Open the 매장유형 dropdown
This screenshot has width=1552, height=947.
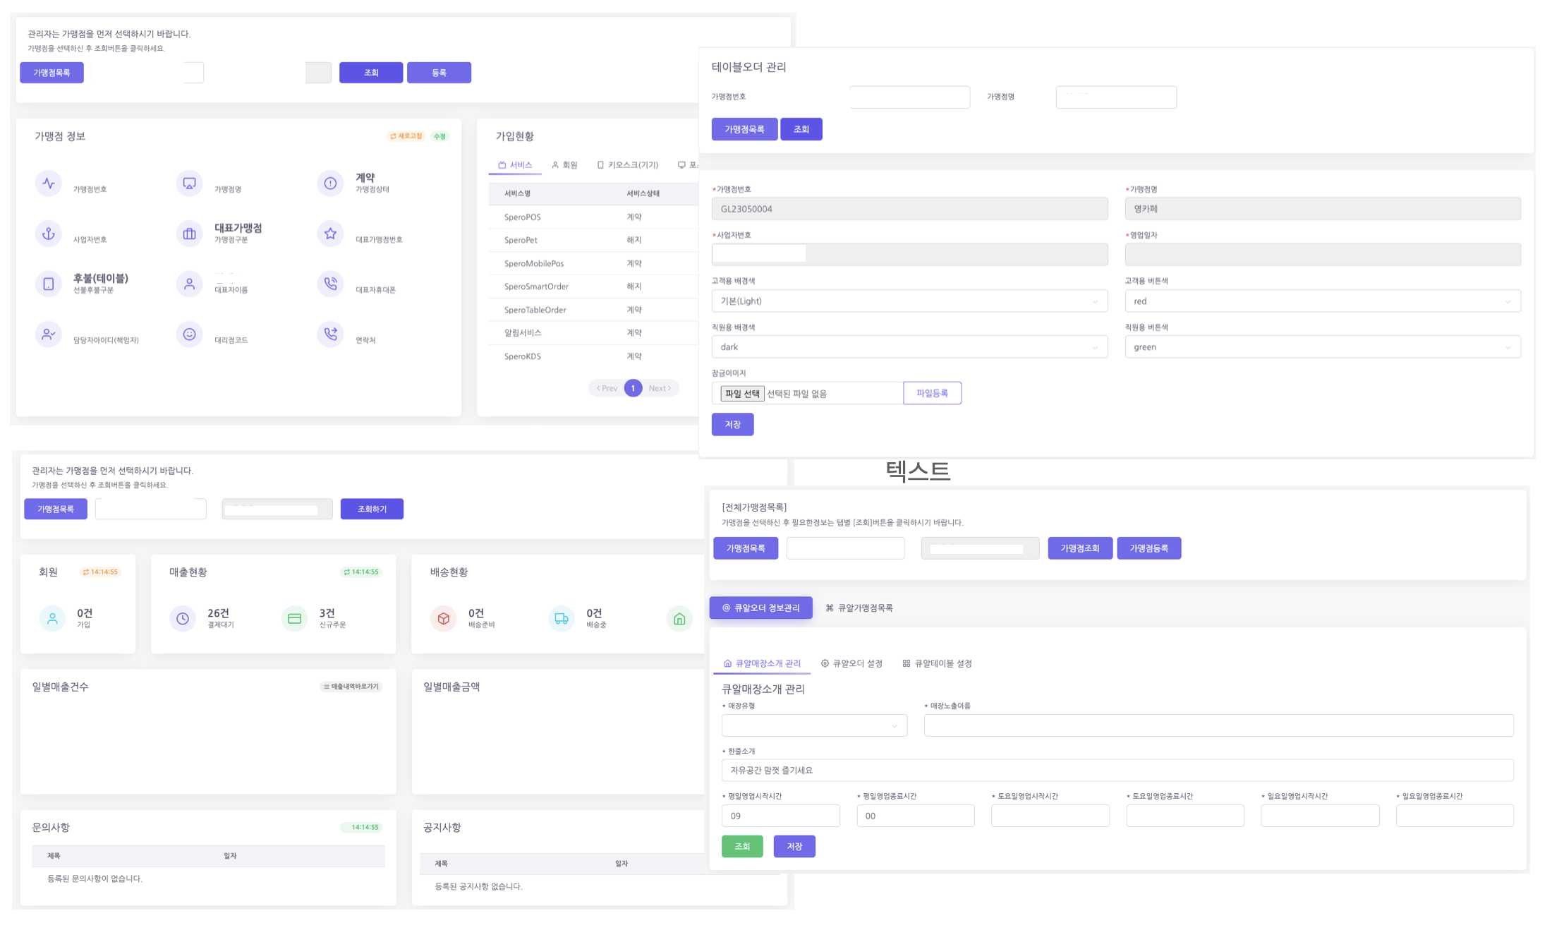click(814, 725)
